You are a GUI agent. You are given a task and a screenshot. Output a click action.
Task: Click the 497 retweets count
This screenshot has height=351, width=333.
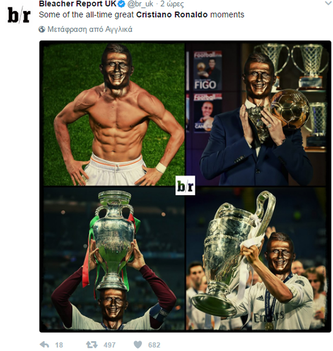pos(109,345)
